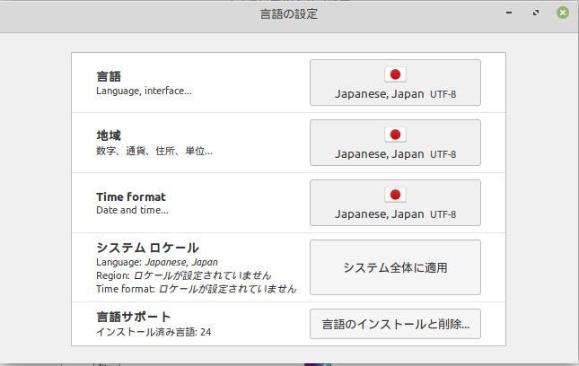The height and width of the screenshot is (366, 579).
Task: Open the 地域 region selector button
Action: tap(395, 143)
